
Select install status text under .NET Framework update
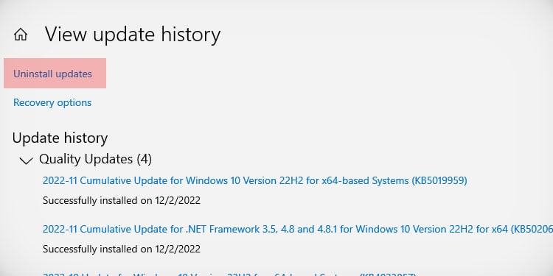coord(122,250)
